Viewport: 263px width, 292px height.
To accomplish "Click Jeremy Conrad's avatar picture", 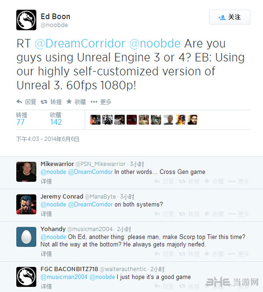I will click(26, 204).
